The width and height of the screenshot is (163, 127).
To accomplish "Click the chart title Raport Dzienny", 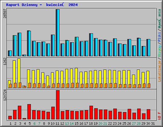I will click(x=22, y=5).
